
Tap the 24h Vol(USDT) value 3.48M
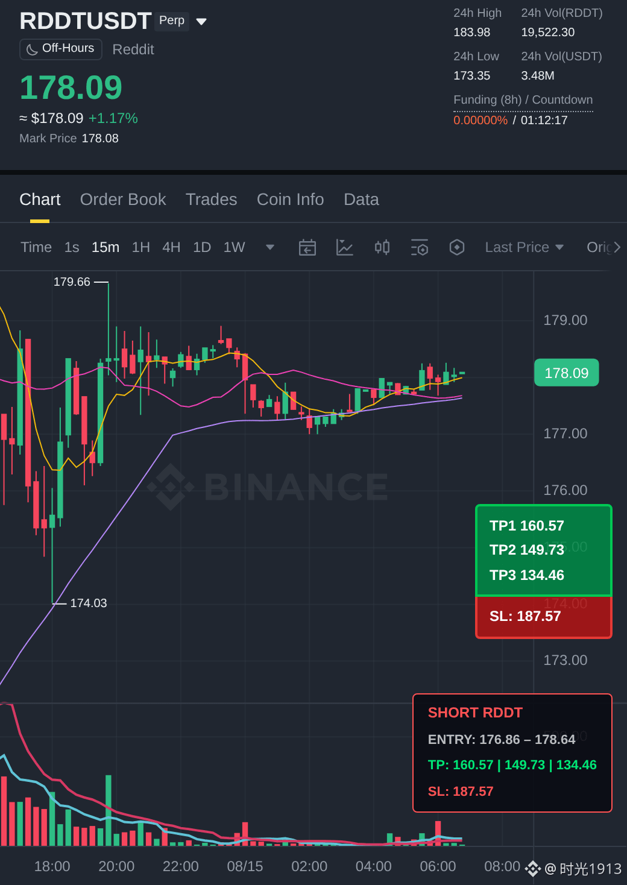point(538,76)
